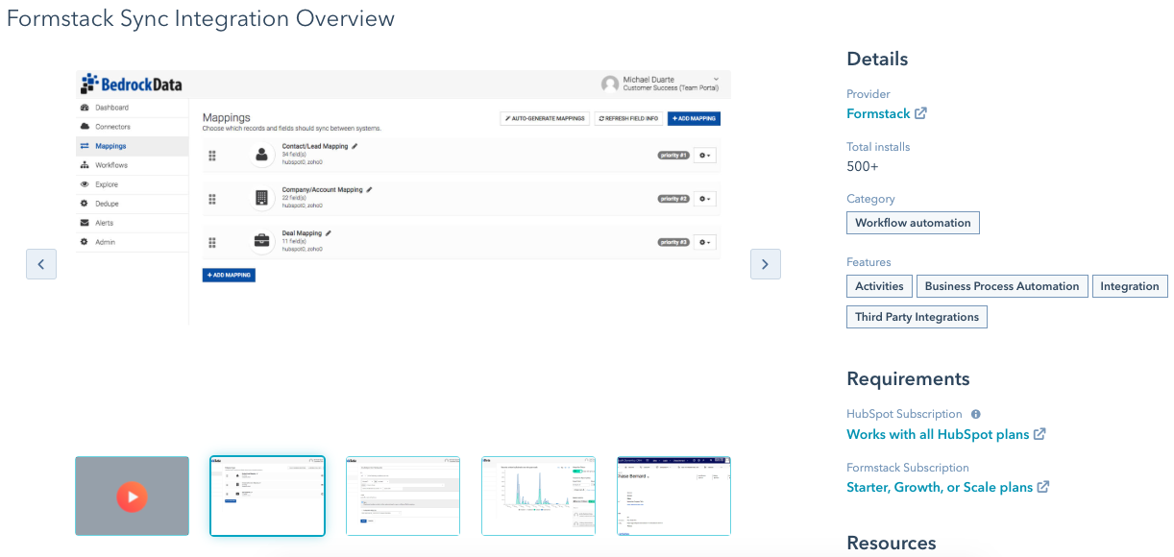Open Works with all HubSpot plans link

click(x=938, y=434)
